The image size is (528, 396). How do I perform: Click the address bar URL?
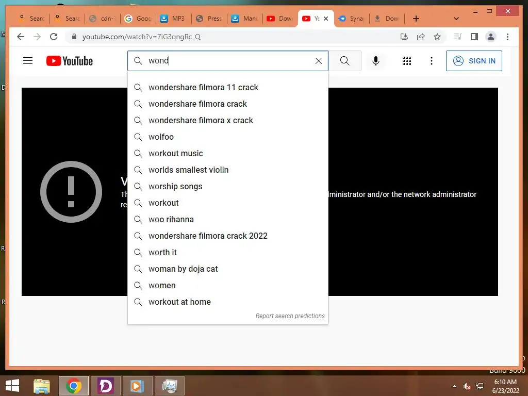(141, 37)
